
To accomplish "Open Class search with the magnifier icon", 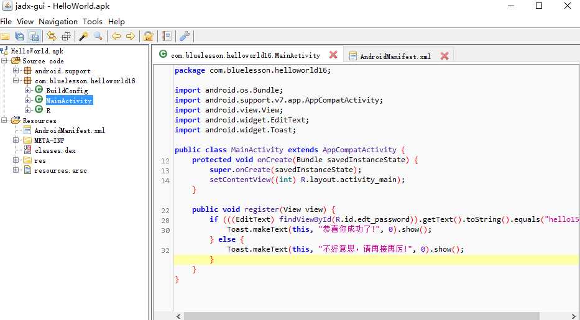I will pyautogui.click(x=98, y=36).
